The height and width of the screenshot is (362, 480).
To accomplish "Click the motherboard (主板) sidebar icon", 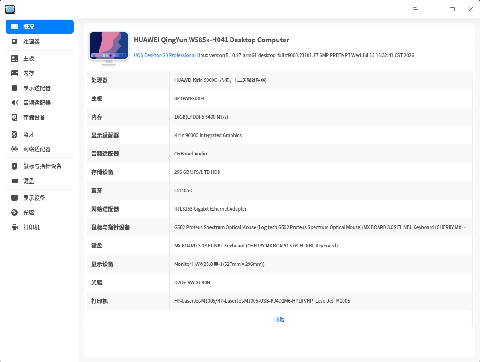I will point(14,58).
